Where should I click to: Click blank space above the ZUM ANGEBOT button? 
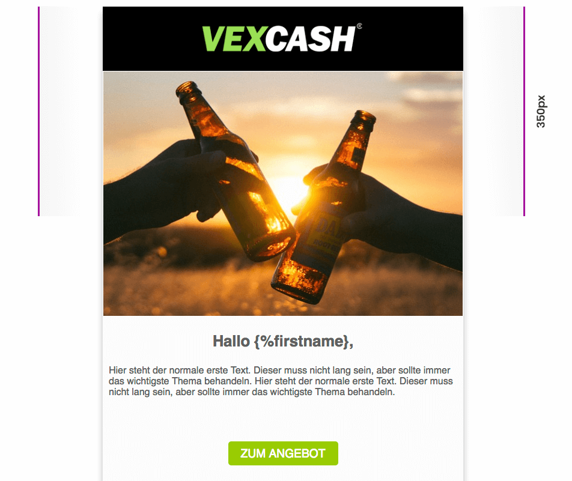point(283,419)
